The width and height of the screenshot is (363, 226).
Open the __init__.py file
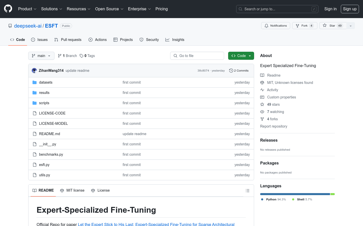pos(48,144)
